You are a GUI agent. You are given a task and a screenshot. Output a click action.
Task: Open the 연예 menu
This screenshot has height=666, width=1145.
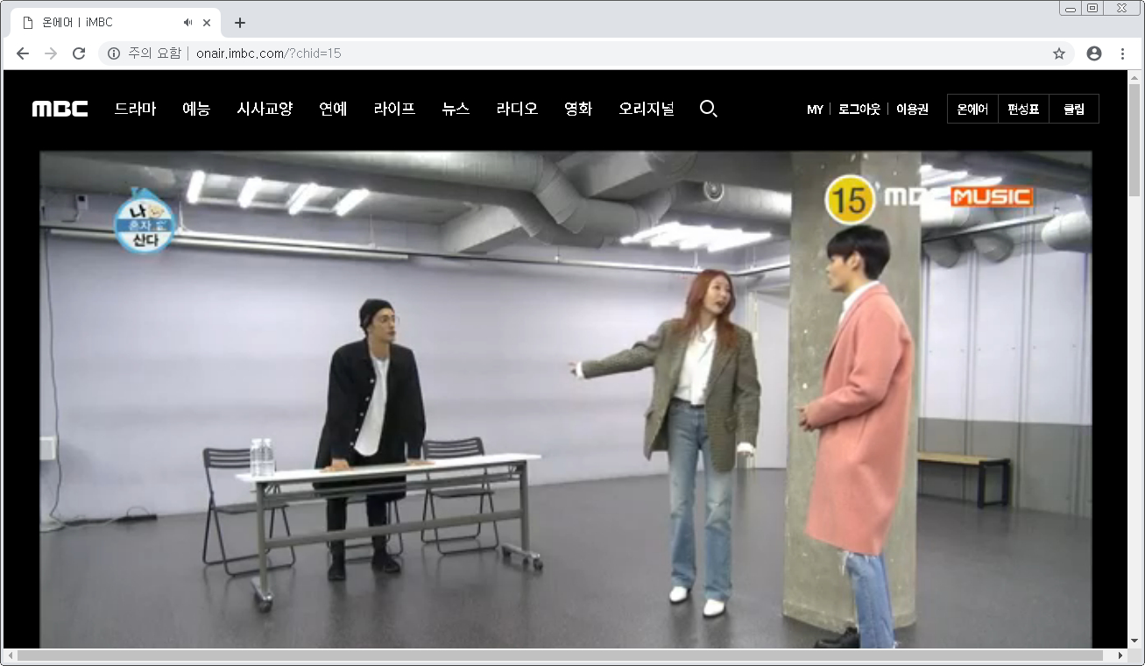(333, 109)
